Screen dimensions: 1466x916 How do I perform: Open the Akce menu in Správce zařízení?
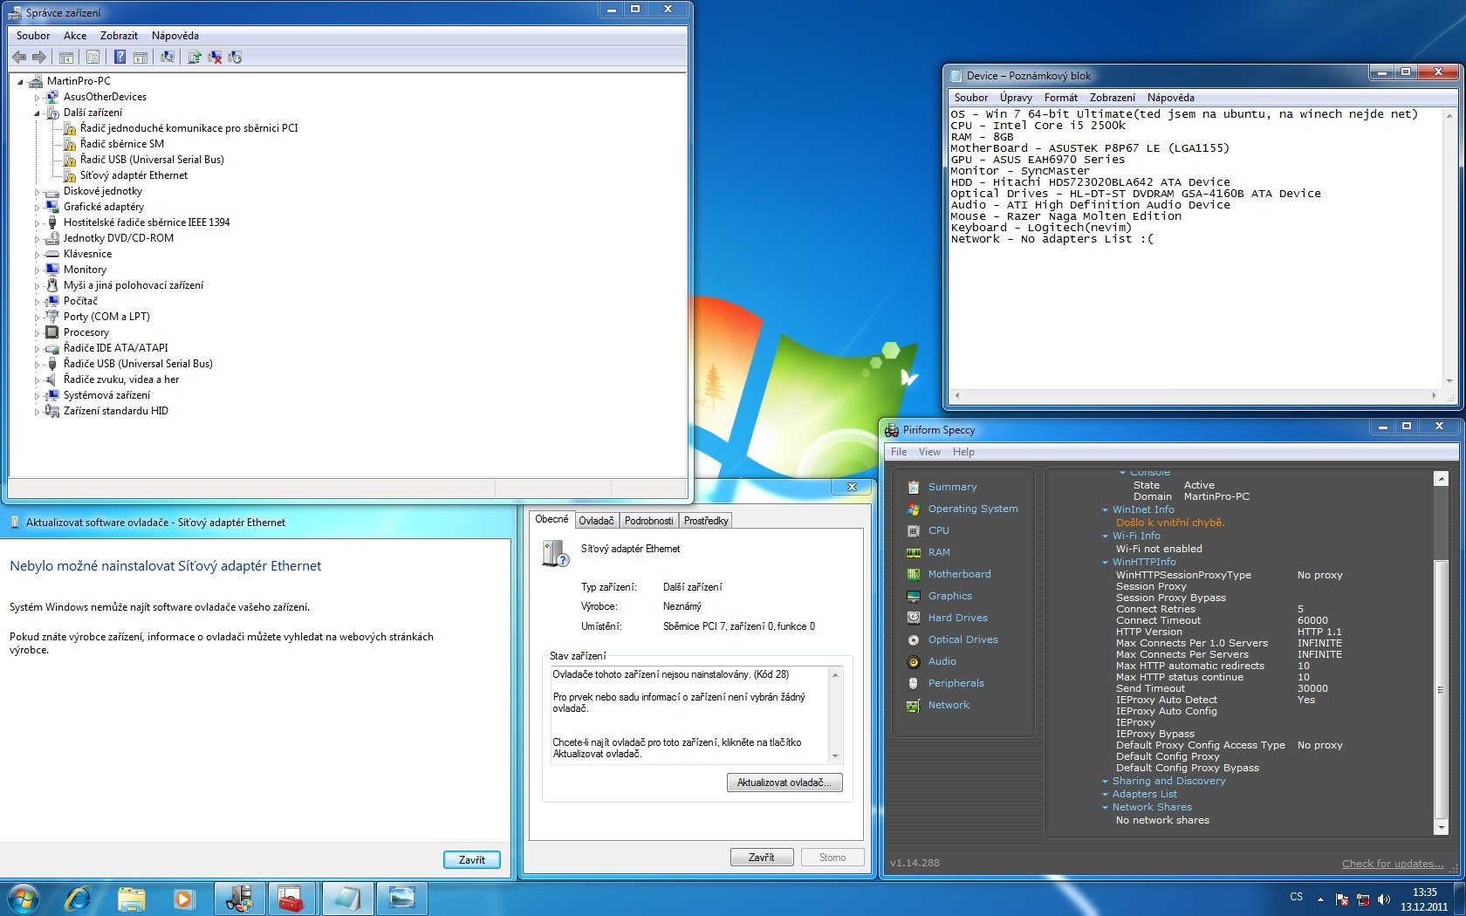pos(75,36)
